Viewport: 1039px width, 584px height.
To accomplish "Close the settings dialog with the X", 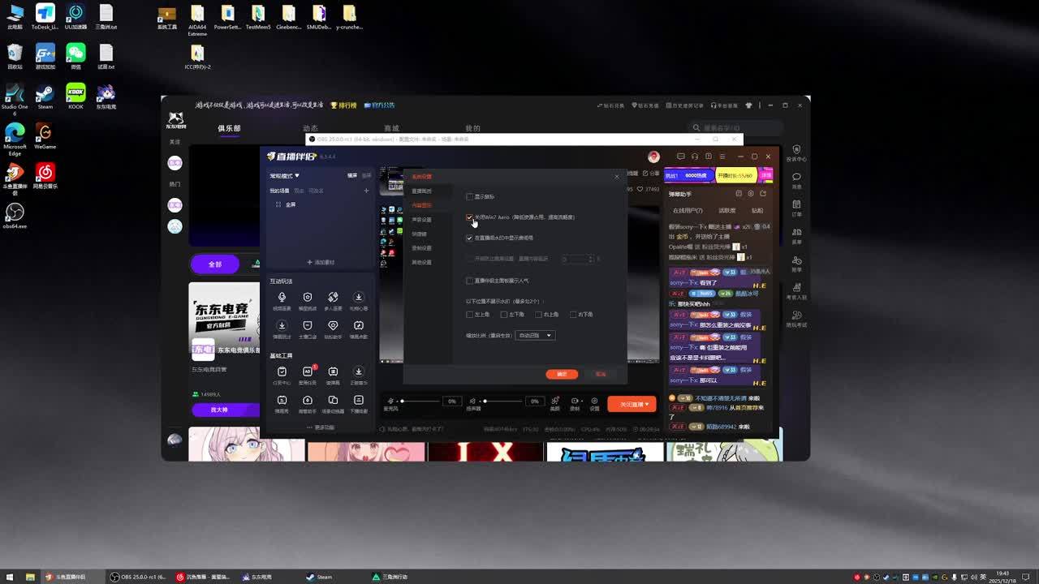I will 617,176.
